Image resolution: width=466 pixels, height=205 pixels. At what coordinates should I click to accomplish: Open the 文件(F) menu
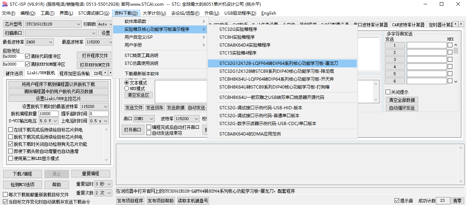click(x=9, y=13)
